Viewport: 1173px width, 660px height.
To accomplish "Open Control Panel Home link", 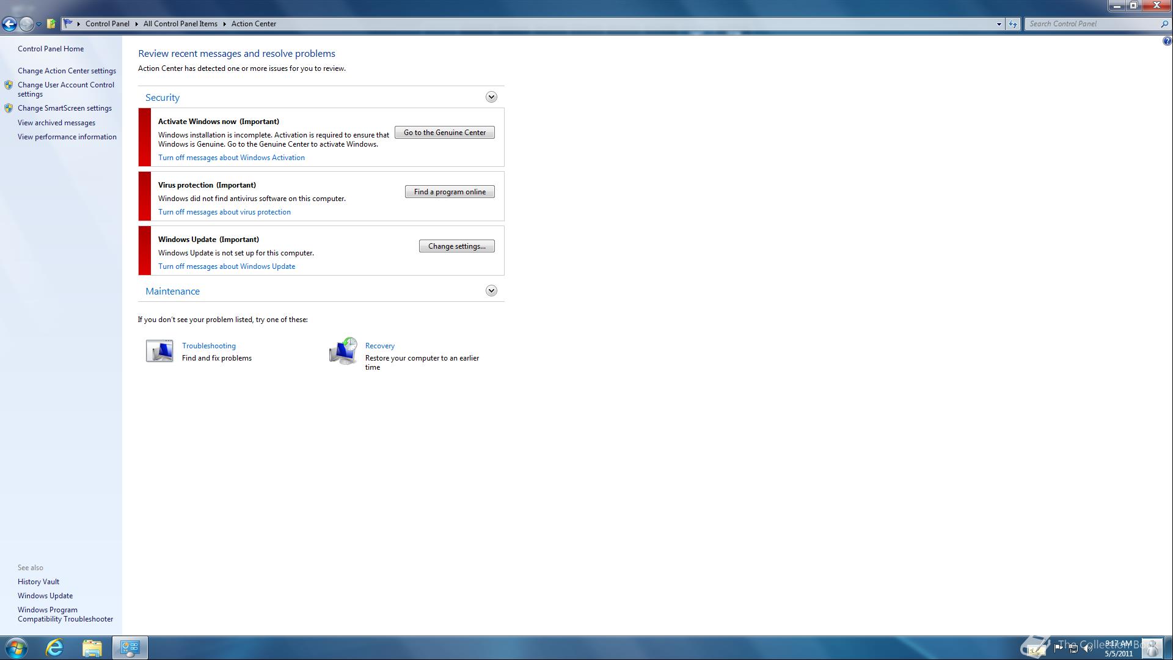I will coord(51,49).
